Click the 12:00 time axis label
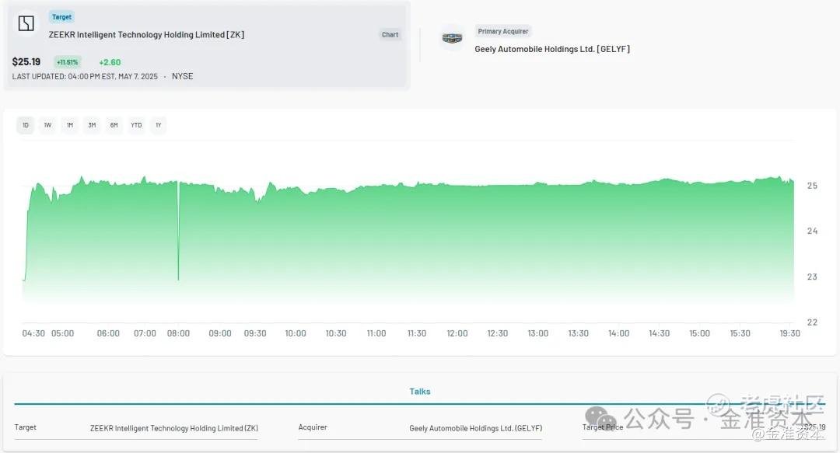The width and height of the screenshot is (840, 453). pos(457,333)
